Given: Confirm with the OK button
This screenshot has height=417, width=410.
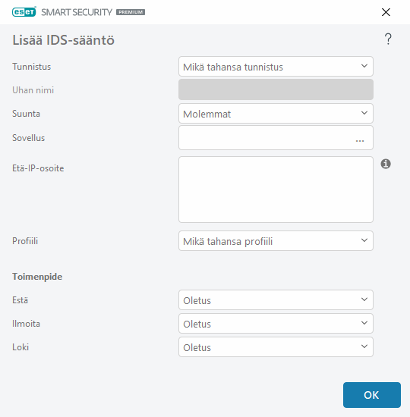Looking at the screenshot, I should [371, 395].
